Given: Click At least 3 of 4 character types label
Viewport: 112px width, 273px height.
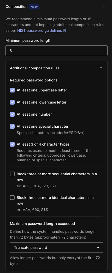Looking at the screenshot, I should [x=43, y=144].
